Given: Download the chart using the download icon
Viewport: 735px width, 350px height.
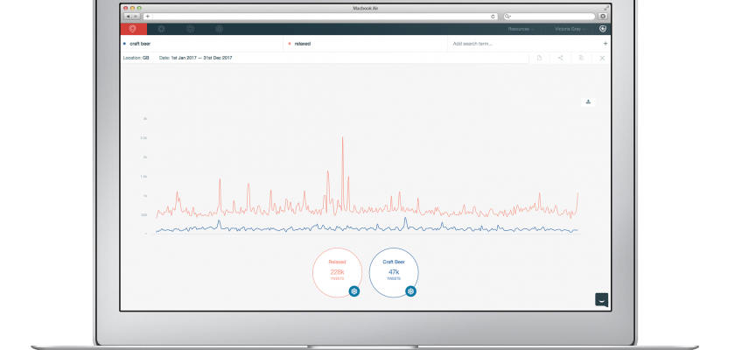Looking at the screenshot, I should tap(589, 101).
